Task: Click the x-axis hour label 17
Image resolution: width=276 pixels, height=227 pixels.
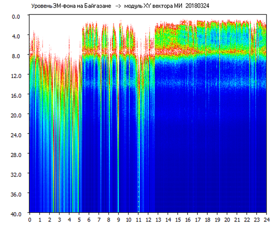Action: click(x=197, y=220)
